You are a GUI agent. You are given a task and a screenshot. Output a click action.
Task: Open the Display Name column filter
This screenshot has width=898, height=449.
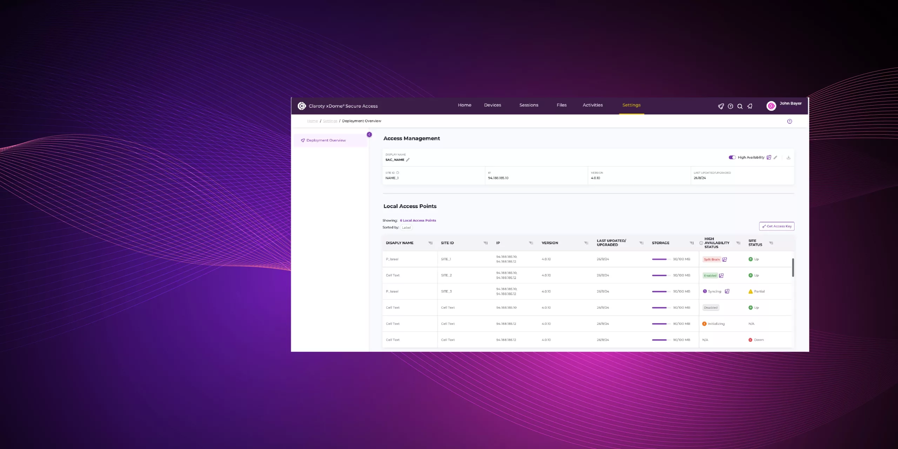[x=430, y=243]
